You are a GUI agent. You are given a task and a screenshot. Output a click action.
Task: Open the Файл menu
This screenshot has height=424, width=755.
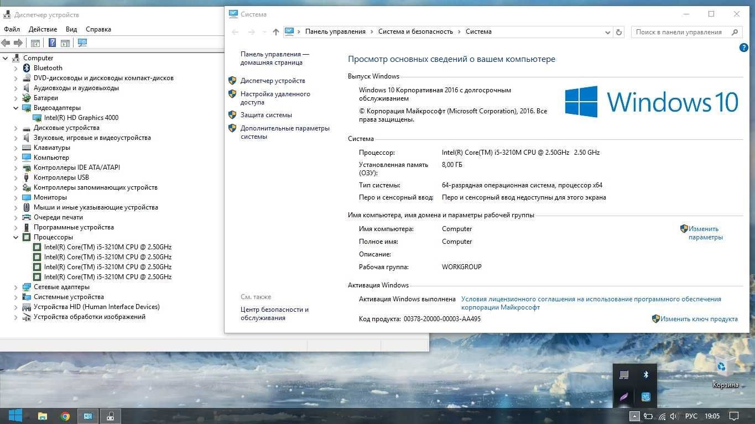click(x=12, y=29)
